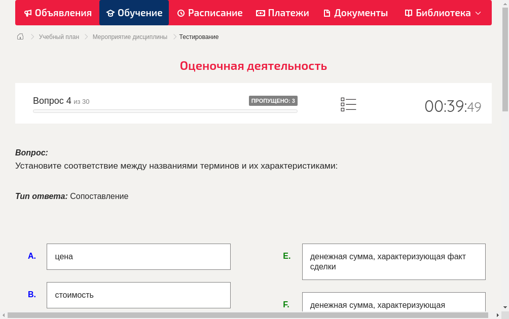Select the document icon beside Документы
The image size is (509, 319).
click(x=328, y=13)
